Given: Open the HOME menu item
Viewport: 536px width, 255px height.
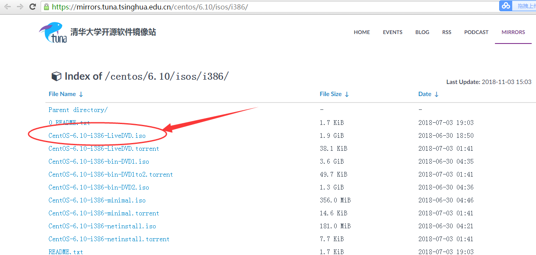Looking at the screenshot, I should pos(362,32).
